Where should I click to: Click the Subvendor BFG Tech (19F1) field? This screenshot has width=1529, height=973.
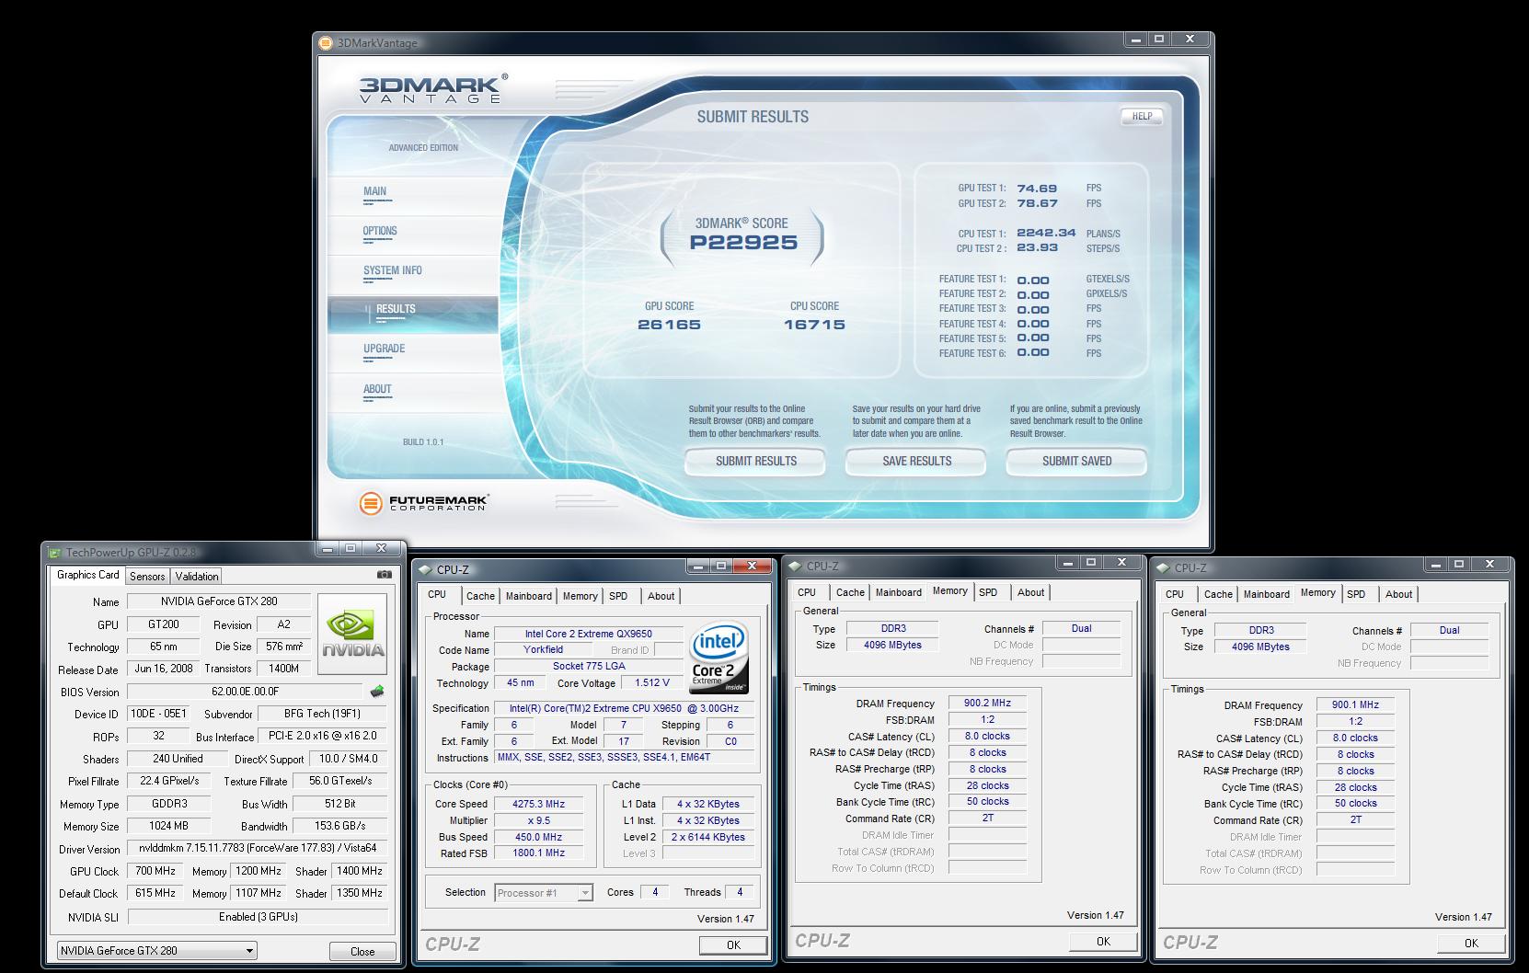[322, 714]
